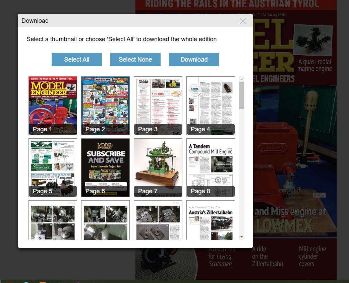Close the Download dialog with the X
This screenshot has height=283, width=349.
[243, 21]
